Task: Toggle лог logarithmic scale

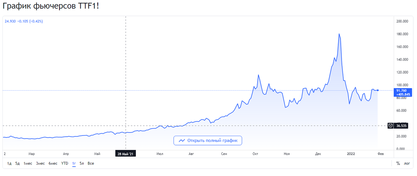Action: pyautogui.click(x=407, y=163)
